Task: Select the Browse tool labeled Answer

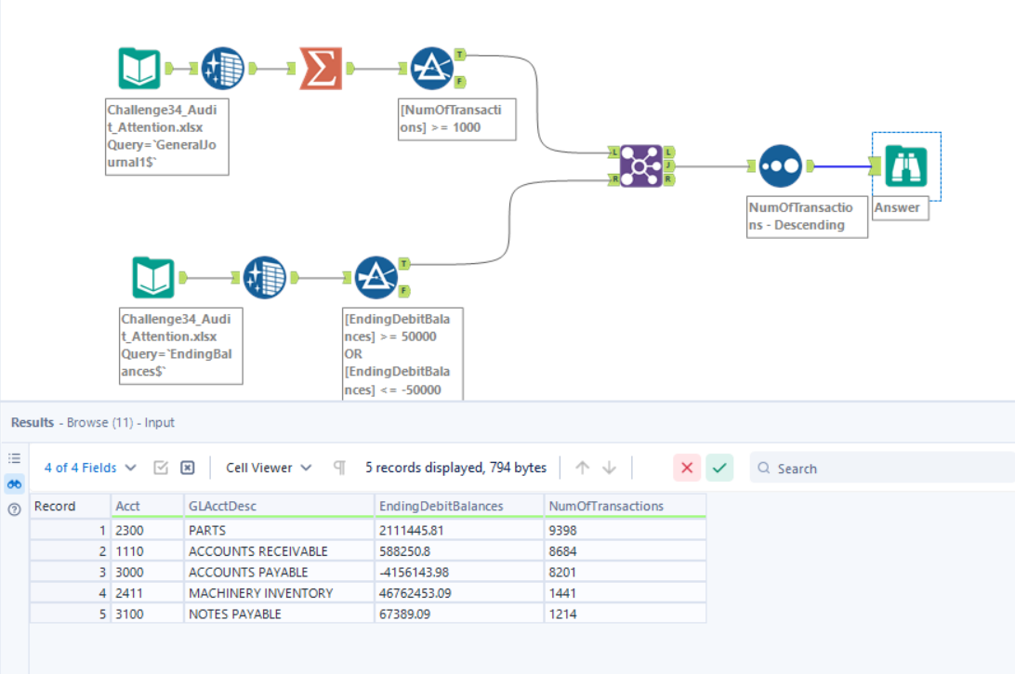Action: (x=906, y=165)
